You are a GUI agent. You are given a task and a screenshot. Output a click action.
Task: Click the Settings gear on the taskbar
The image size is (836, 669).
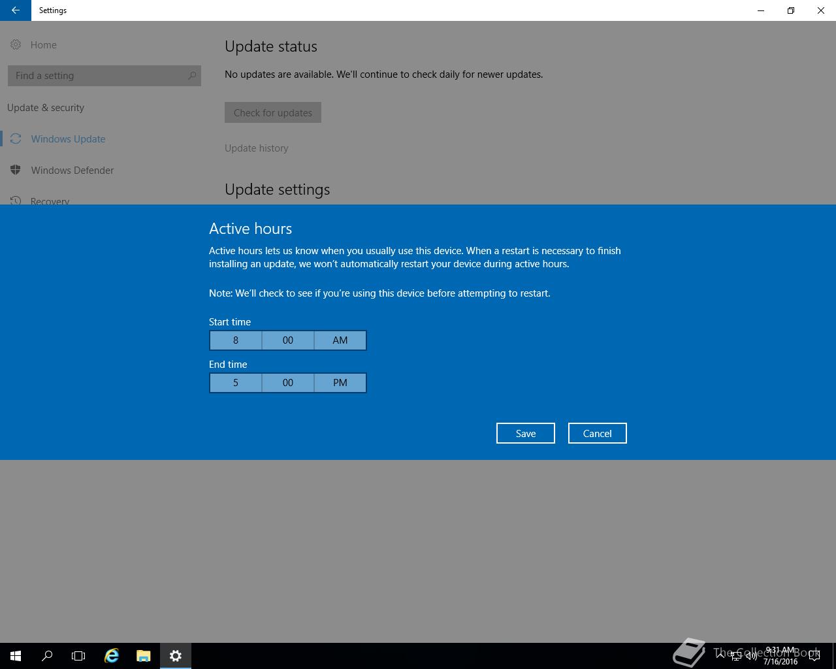[x=176, y=656]
